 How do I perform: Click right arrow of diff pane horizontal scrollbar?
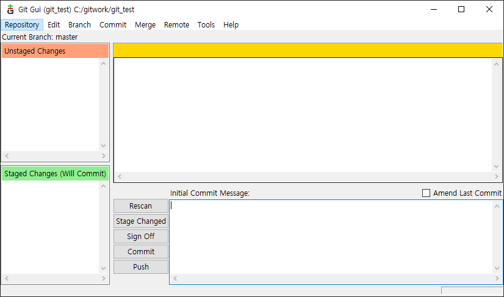tap(497, 176)
